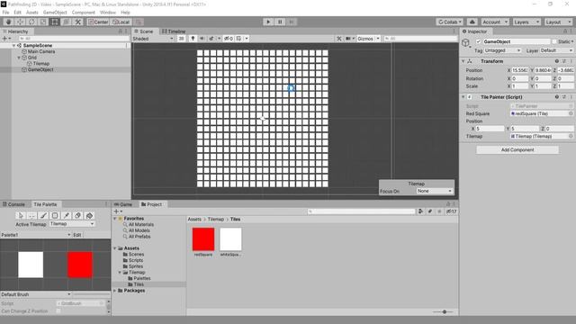Select the Rotate tool in toolbar
Screen dimensions: 576x324
[31, 22]
